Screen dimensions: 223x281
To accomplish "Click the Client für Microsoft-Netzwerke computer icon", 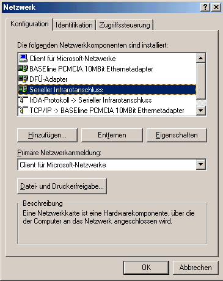I will pyautogui.click(x=23, y=58).
